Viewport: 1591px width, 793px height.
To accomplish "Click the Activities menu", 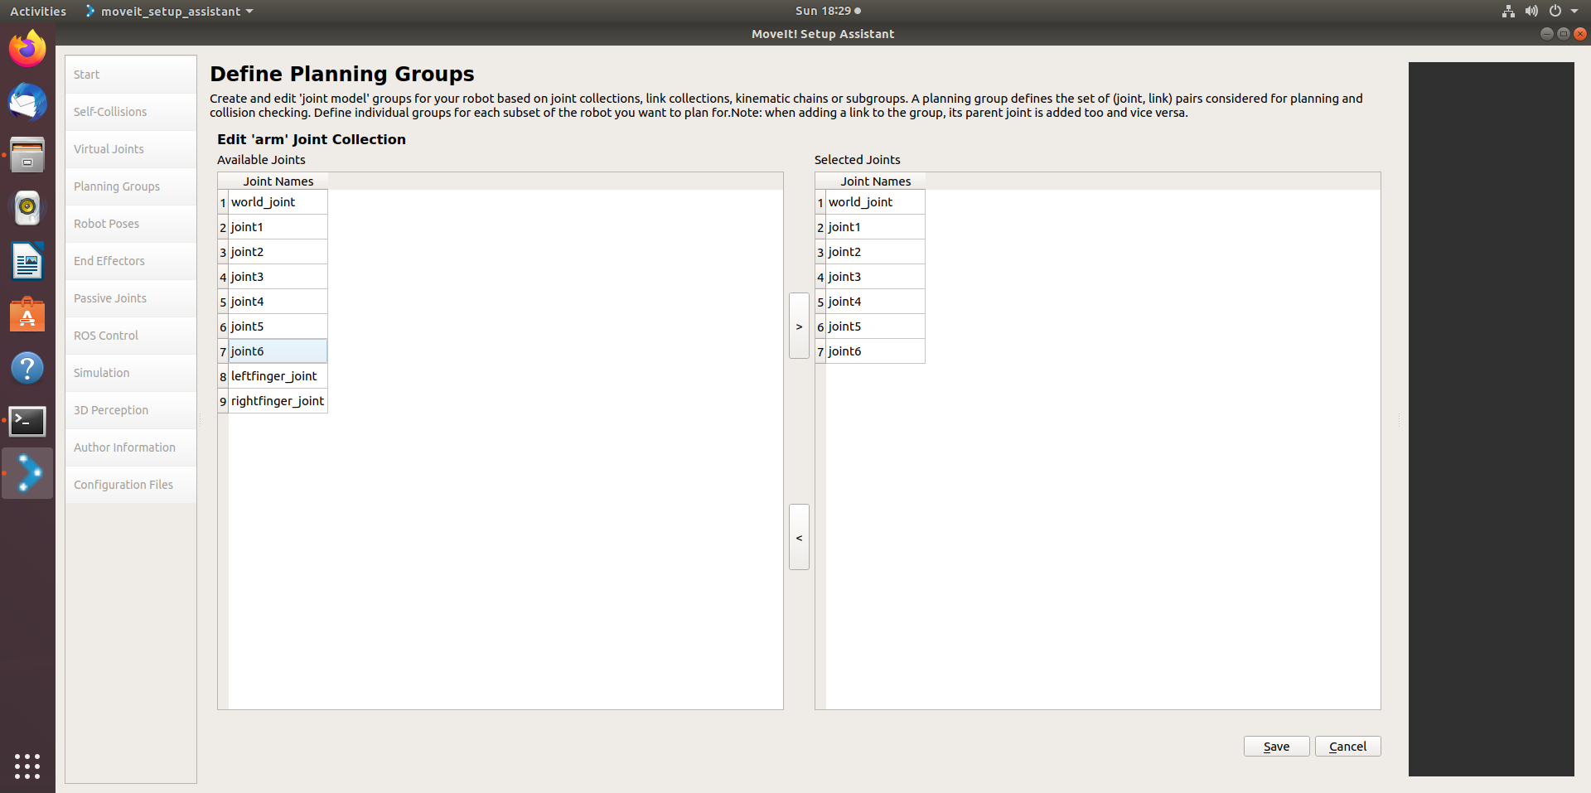I will point(38,11).
